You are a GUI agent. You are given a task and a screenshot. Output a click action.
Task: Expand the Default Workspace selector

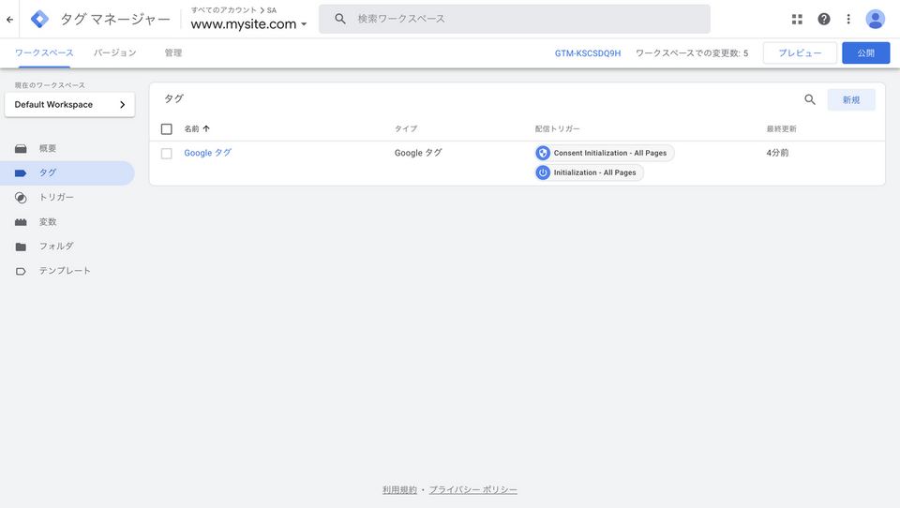pos(69,105)
